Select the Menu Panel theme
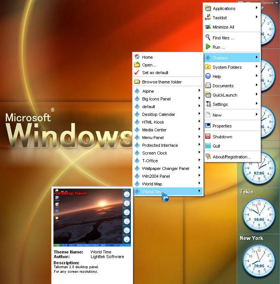Image resolution: width=280 pixels, height=284 pixels. (168, 138)
